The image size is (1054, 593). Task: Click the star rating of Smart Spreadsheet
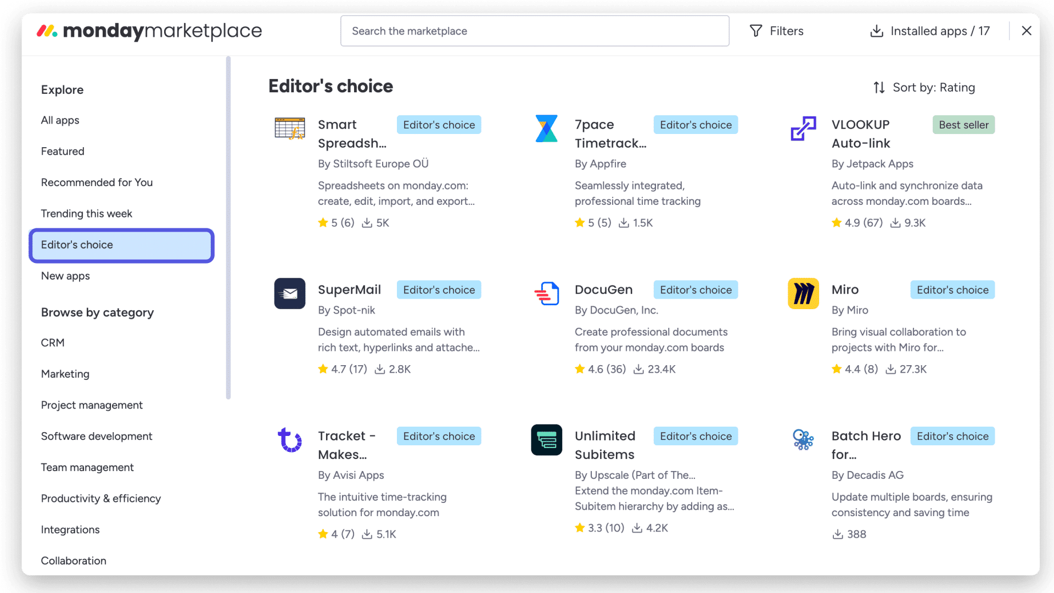[x=336, y=223]
